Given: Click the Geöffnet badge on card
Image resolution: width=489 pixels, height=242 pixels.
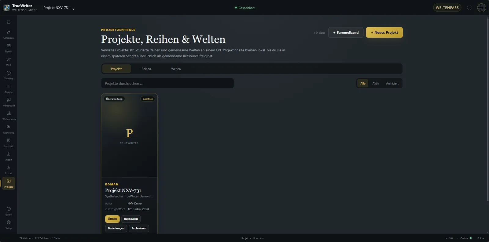Looking at the screenshot, I should [148, 99].
